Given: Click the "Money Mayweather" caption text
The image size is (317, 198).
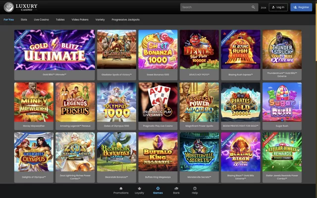Looking at the screenshot, I should [x=34, y=126].
